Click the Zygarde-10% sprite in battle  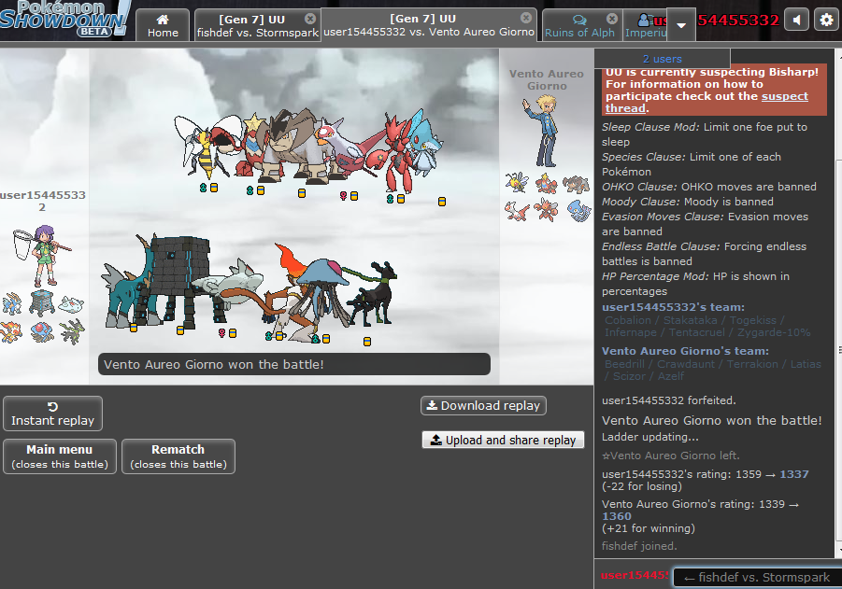click(373, 293)
